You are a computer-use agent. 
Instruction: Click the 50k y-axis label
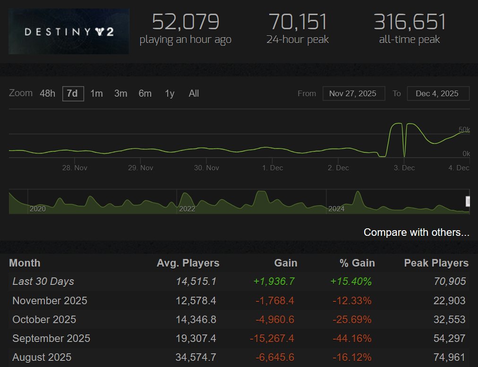pos(464,130)
